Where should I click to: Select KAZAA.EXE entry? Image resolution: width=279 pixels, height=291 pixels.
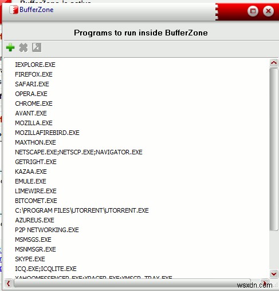31,172
